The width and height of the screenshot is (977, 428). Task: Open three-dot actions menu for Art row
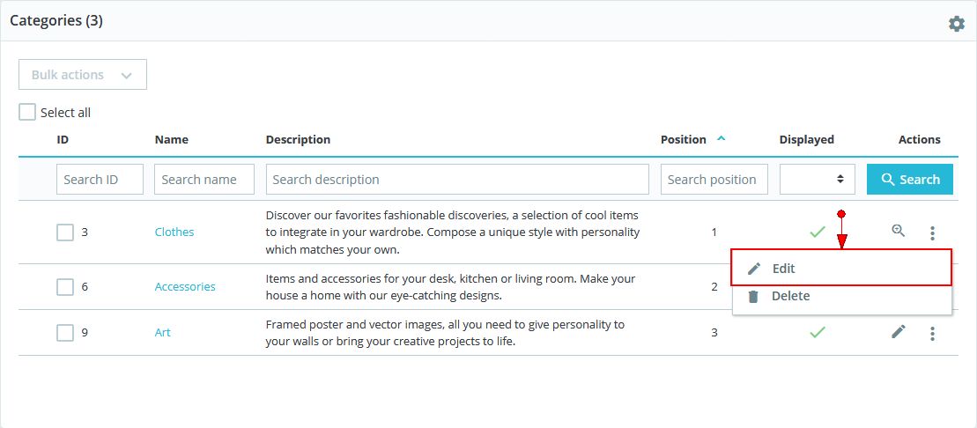tap(932, 333)
